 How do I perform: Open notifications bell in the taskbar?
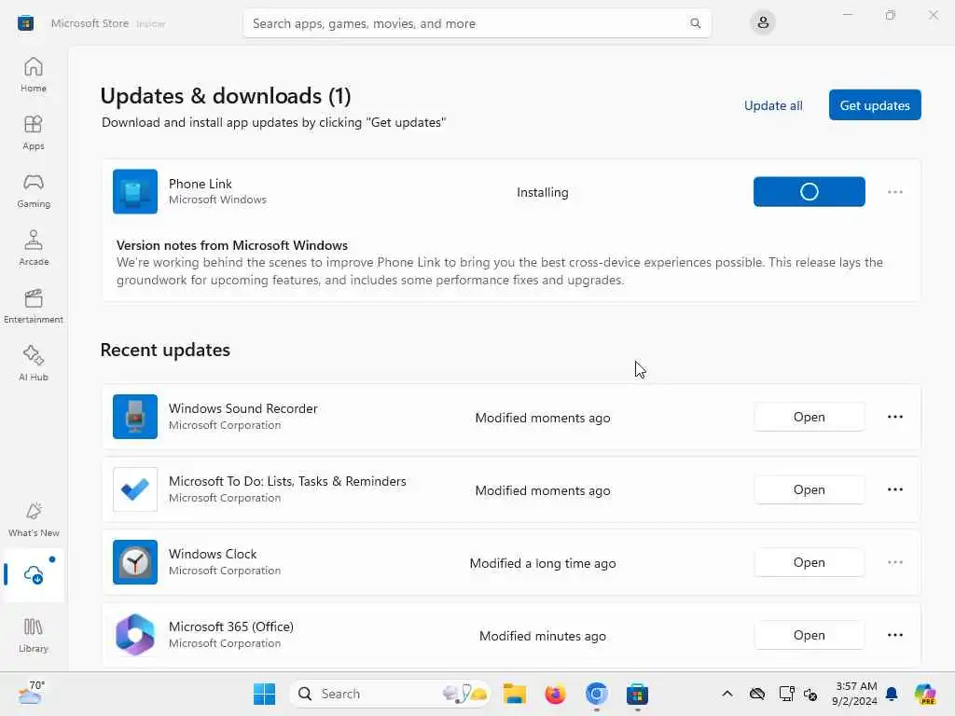892,694
